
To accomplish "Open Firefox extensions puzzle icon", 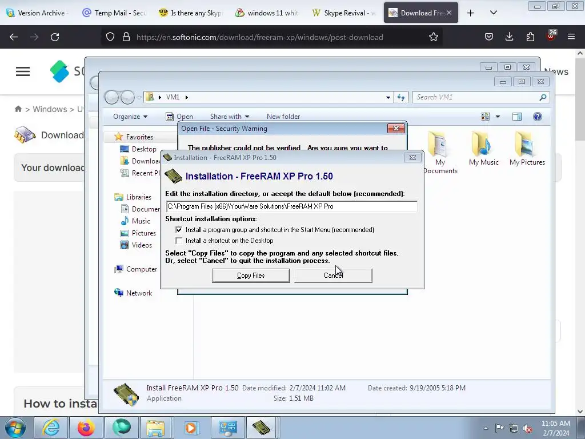I will (x=530, y=37).
